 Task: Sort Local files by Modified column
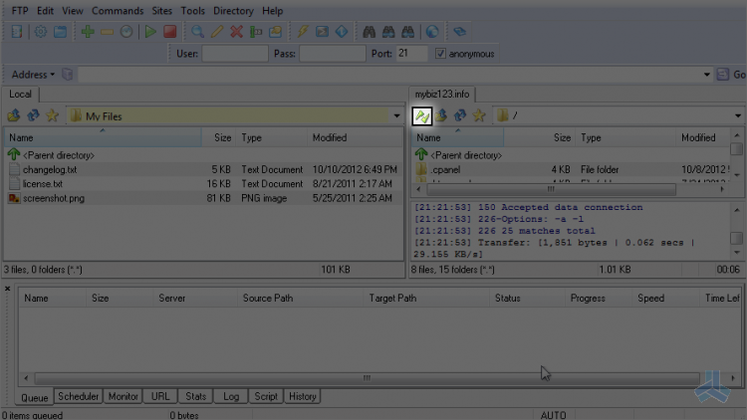(354, 137)
